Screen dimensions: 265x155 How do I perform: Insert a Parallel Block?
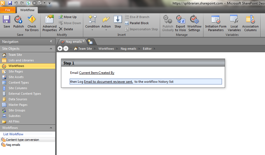[137, 23]
